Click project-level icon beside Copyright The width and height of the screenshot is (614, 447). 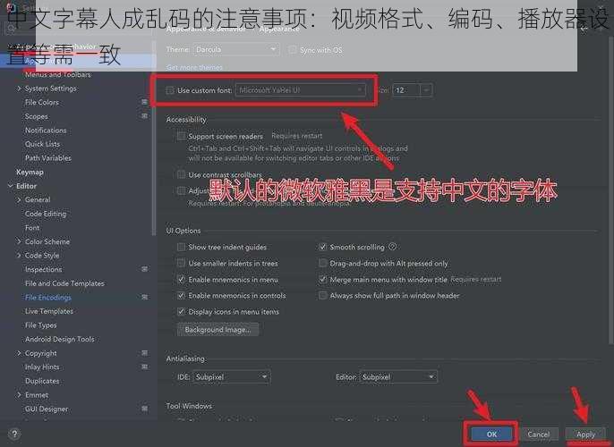pos(144,353)
